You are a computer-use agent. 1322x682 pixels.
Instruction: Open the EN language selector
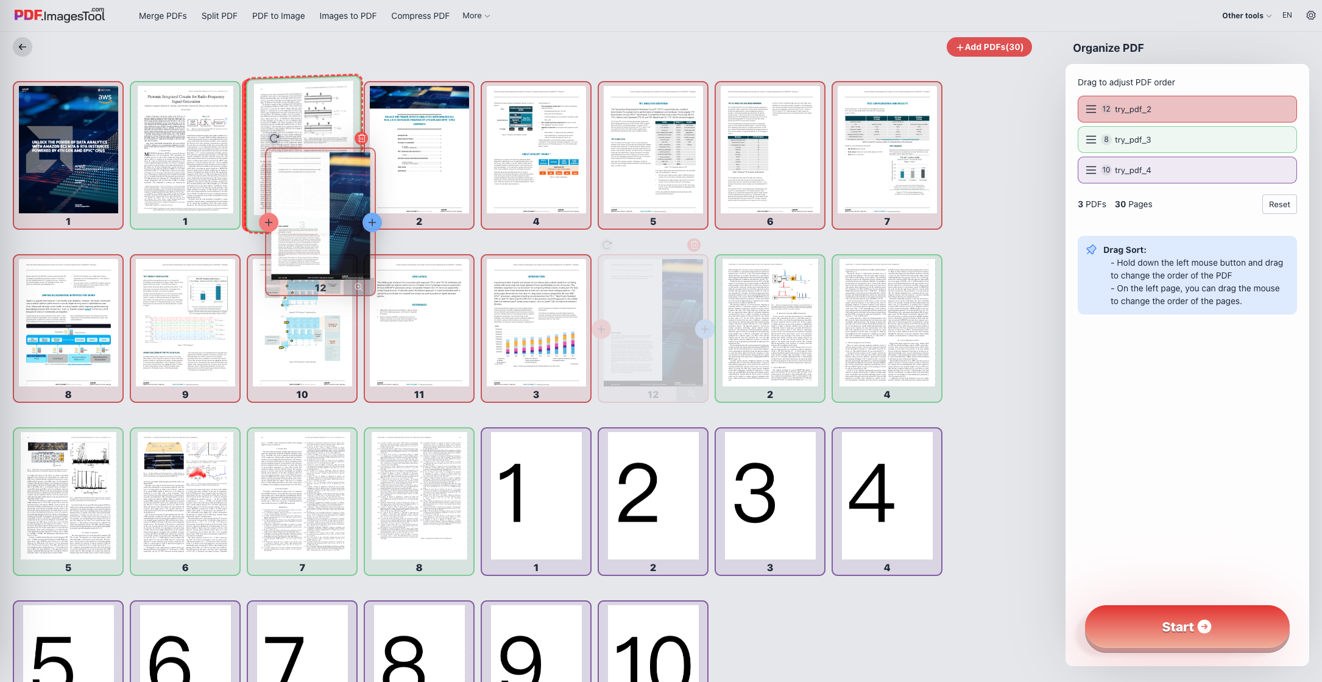1287,15
